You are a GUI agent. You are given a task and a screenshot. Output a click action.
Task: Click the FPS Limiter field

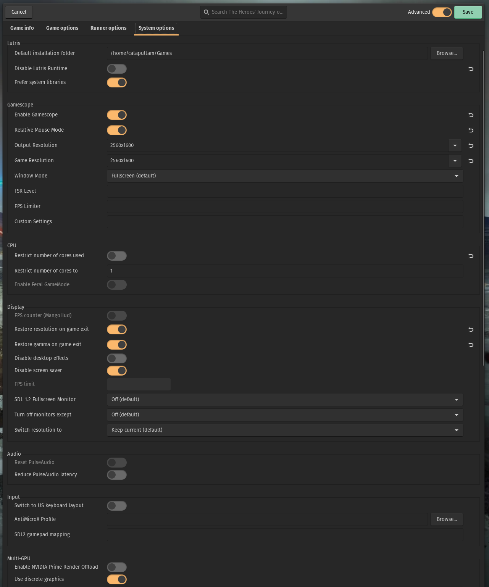pos(285,206)
